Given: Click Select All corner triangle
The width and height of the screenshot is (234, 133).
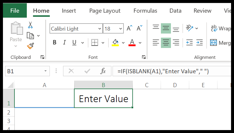Looking at the screenshot, I should click(10, 85).
